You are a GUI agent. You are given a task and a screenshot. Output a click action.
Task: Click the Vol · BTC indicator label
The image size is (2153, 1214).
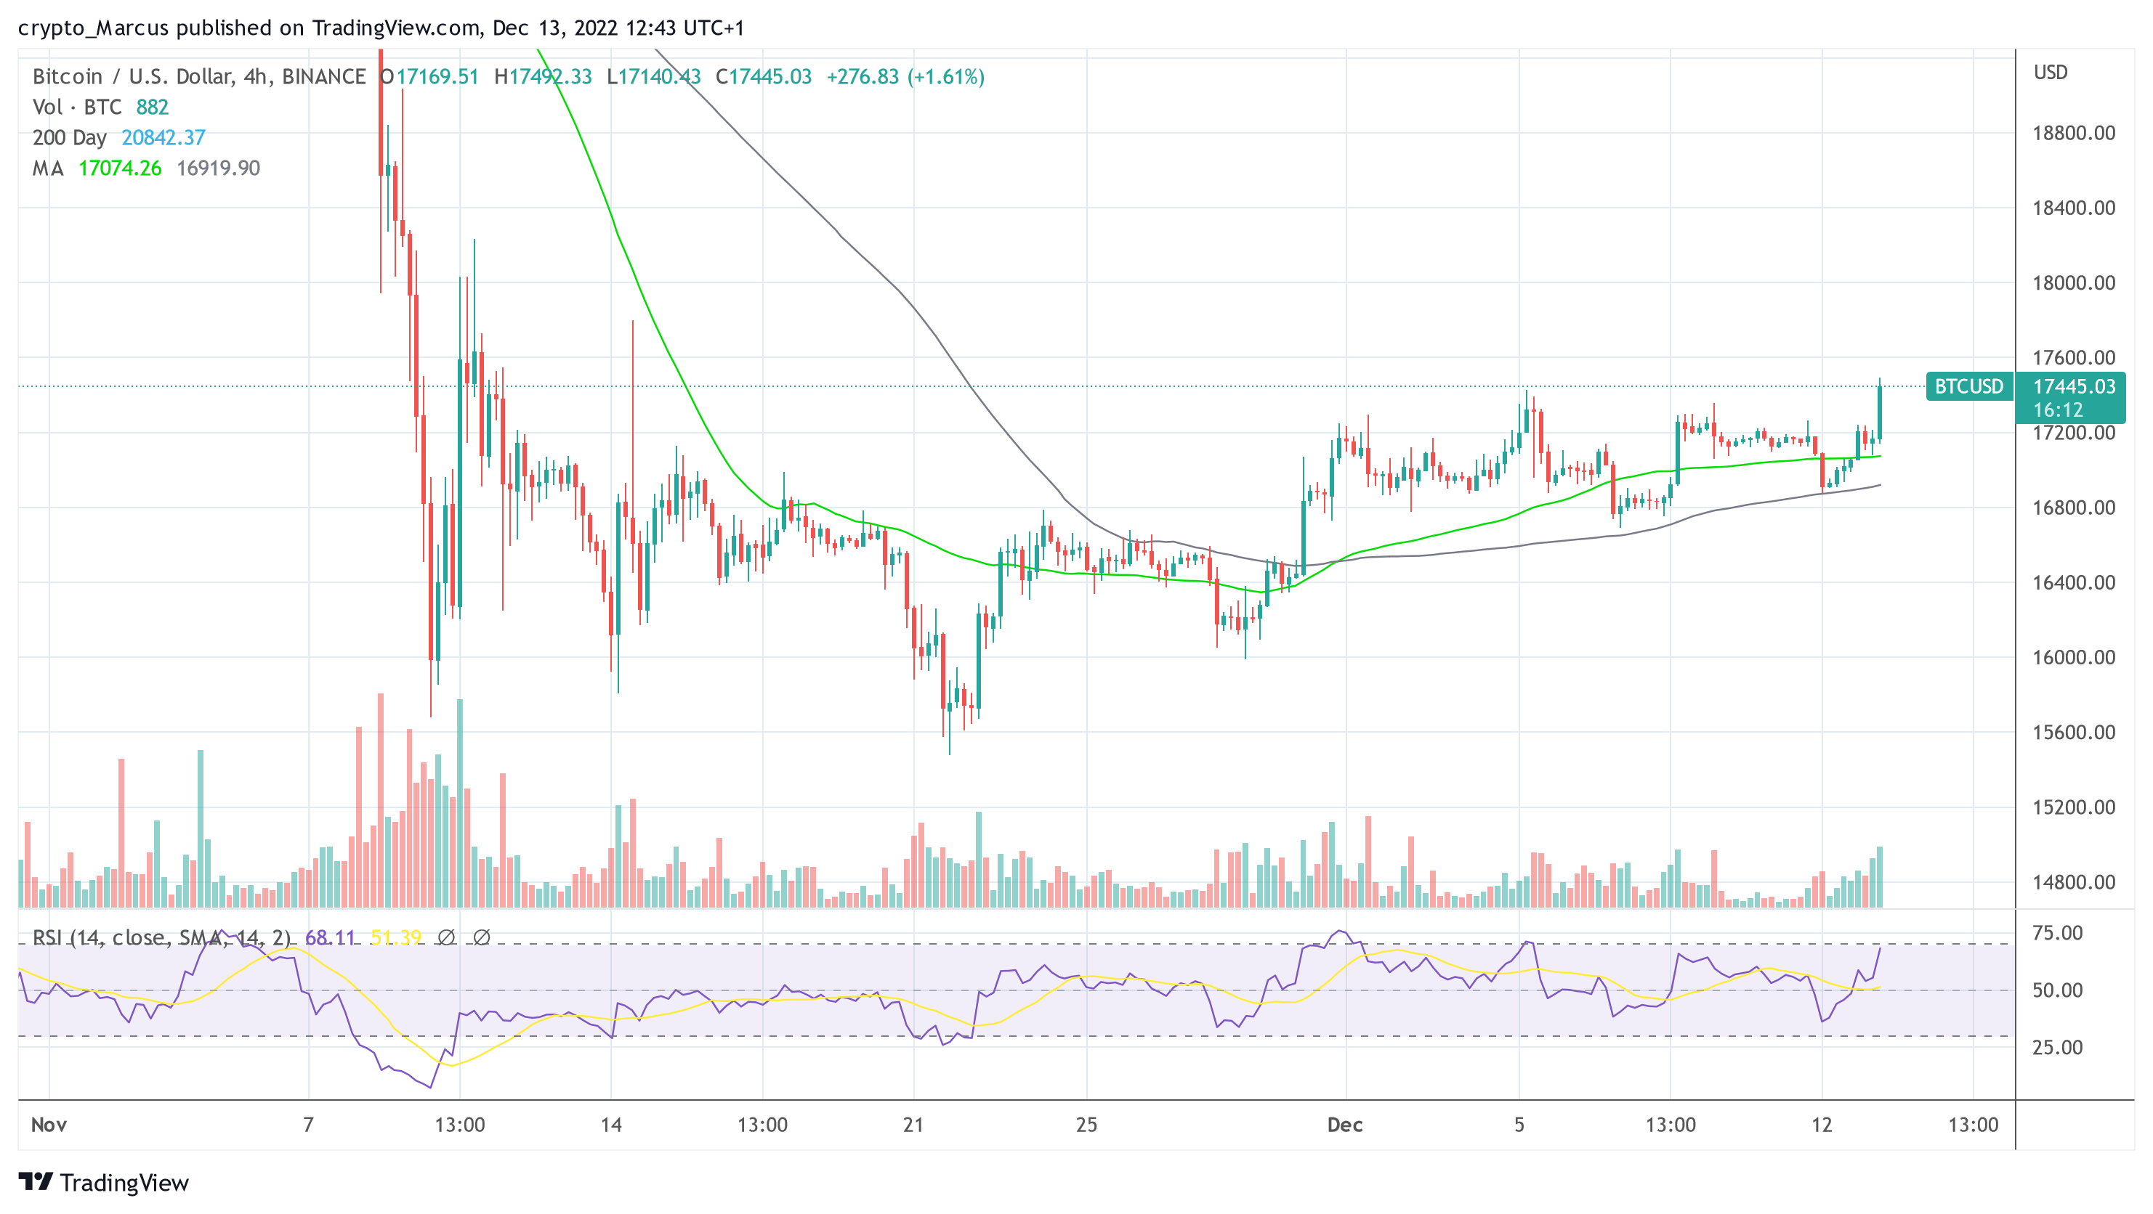pos(77,107)
